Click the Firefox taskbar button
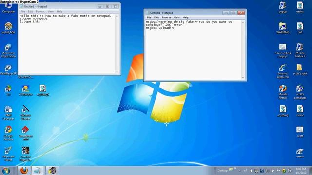The width and height of the screenshot is (312, 175). point(24,171)
